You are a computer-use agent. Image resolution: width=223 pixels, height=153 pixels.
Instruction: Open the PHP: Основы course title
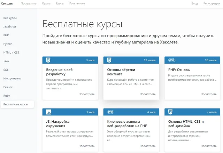pos(179,70)
